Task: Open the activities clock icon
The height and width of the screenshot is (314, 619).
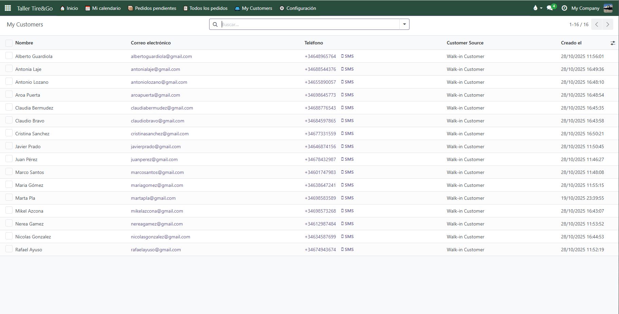Action: click(564, 8)
